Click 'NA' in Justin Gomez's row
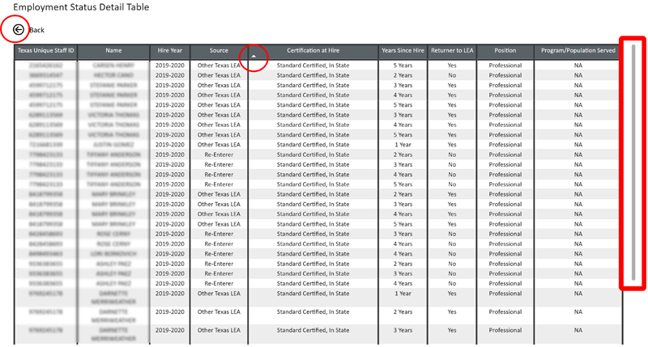Screen dimensions: 648x347 pos(578,145)
